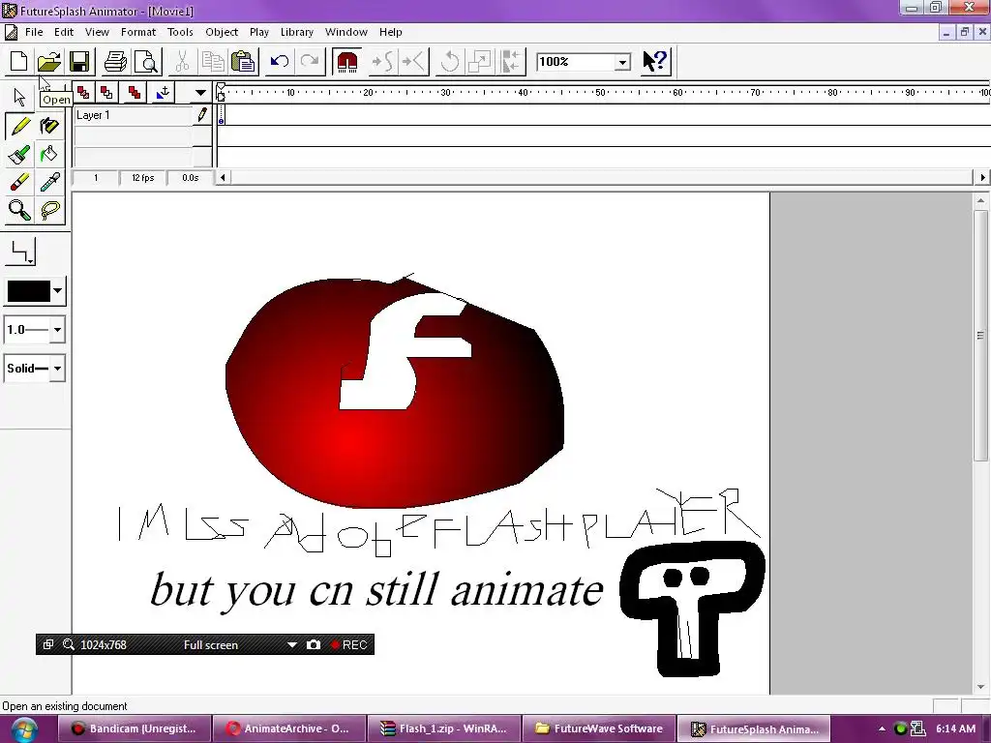The width and height of the screenshot is (991, 743).
Task: Select the Magnifier zoom tool
Action: pyautogui.click(x=19, y=210)
